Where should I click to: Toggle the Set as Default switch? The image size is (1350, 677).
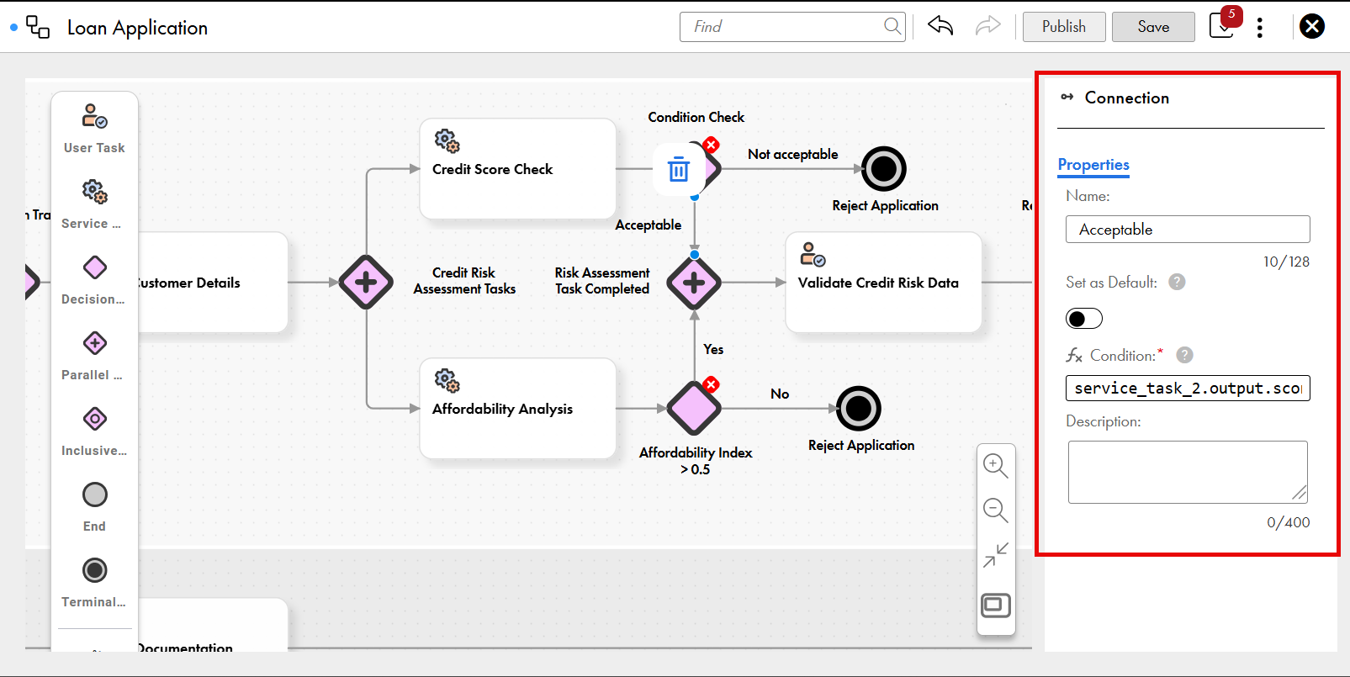click(1084, 319)
